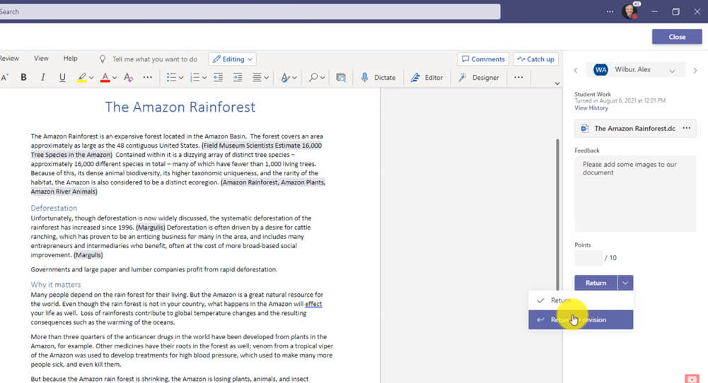Open the View tab
Image resolution: width=708 pixels, height=383 pixels.
point(41,58)
